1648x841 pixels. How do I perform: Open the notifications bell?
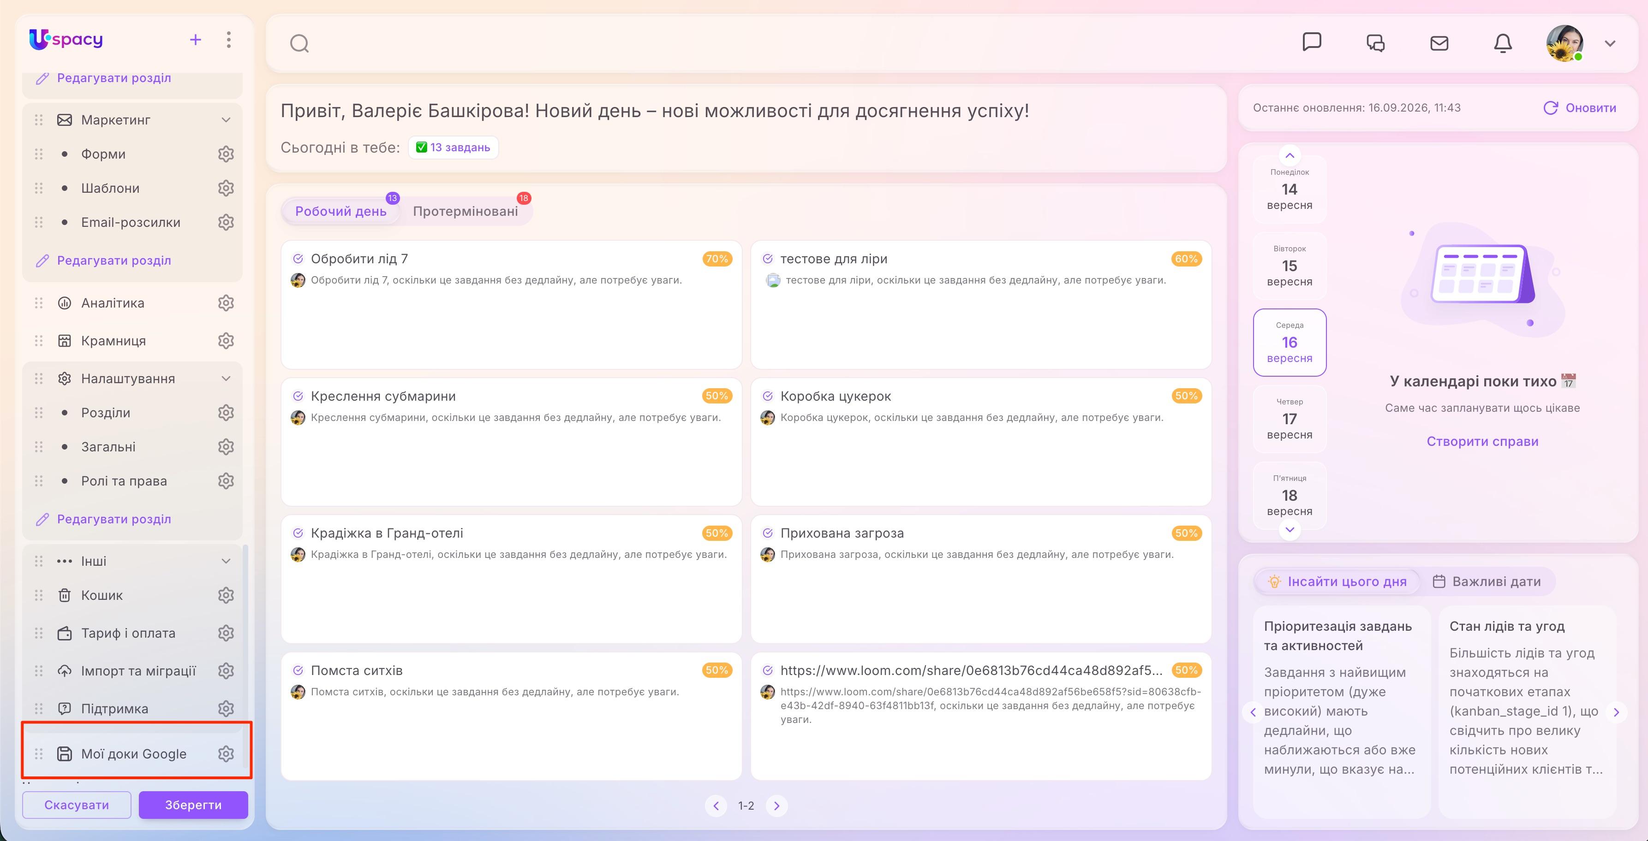(1503, 43)
